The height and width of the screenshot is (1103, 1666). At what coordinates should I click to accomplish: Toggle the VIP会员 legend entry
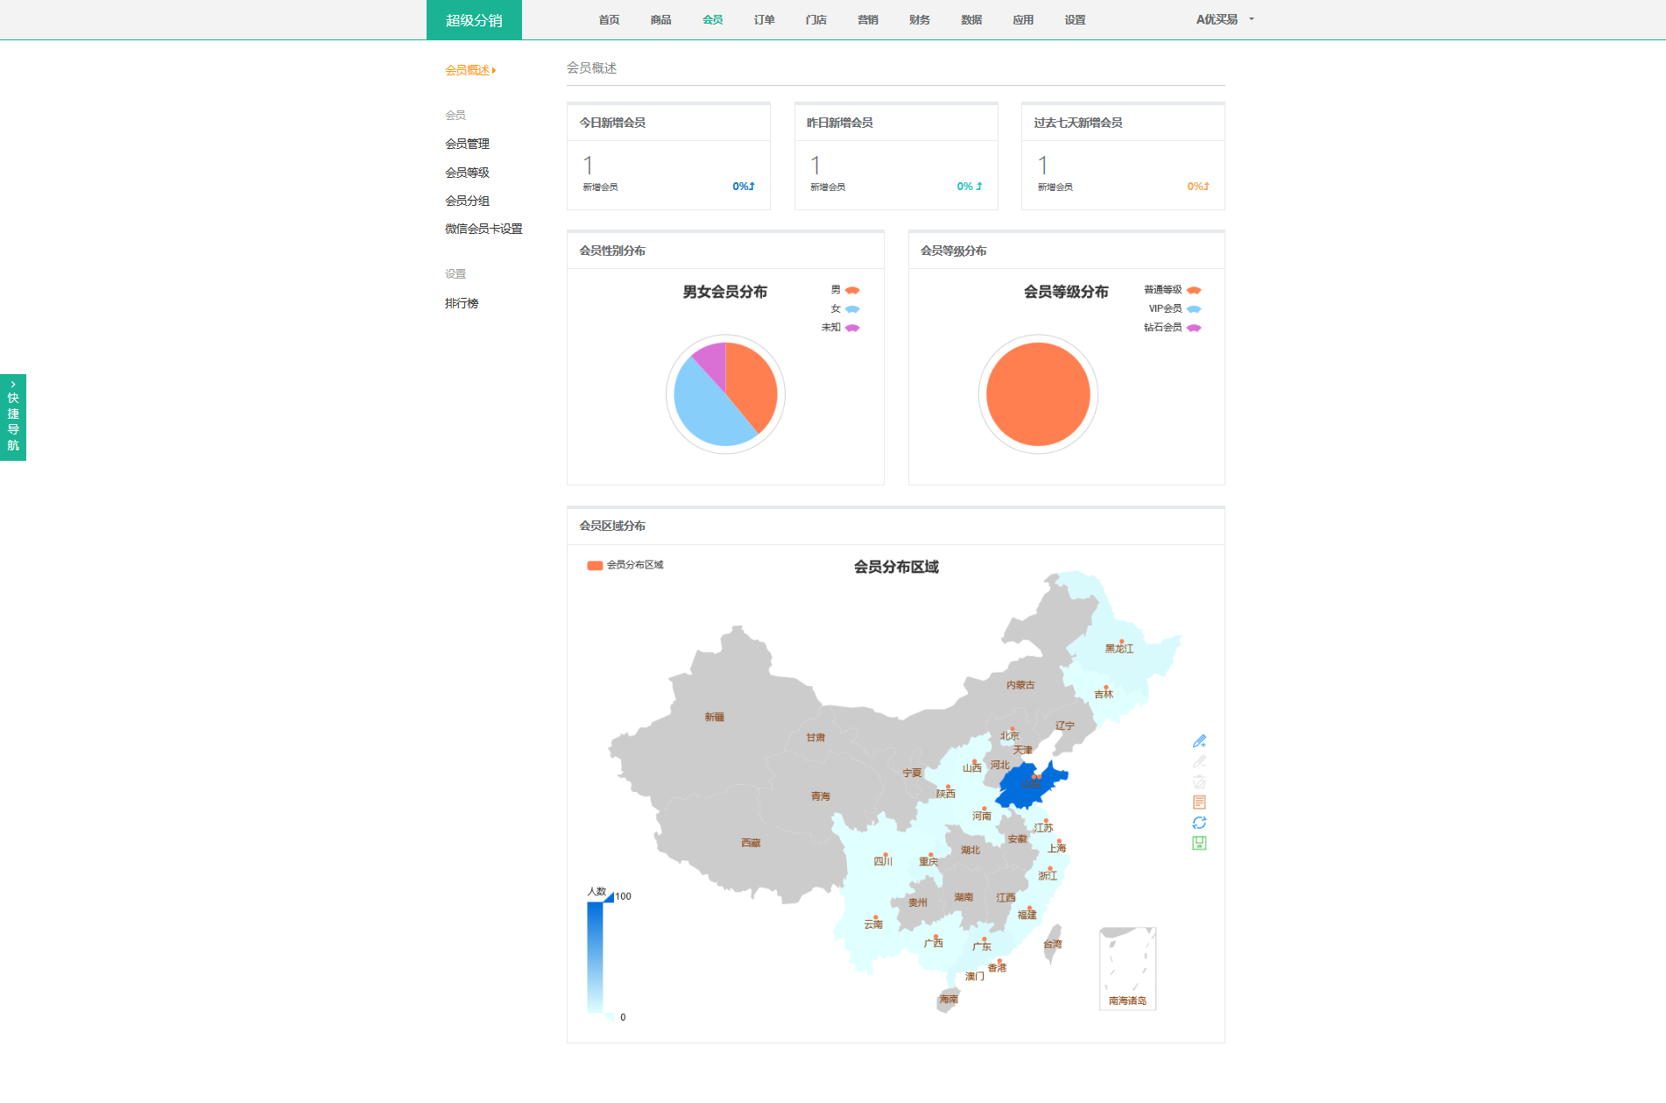click(x=1174, y=308)
